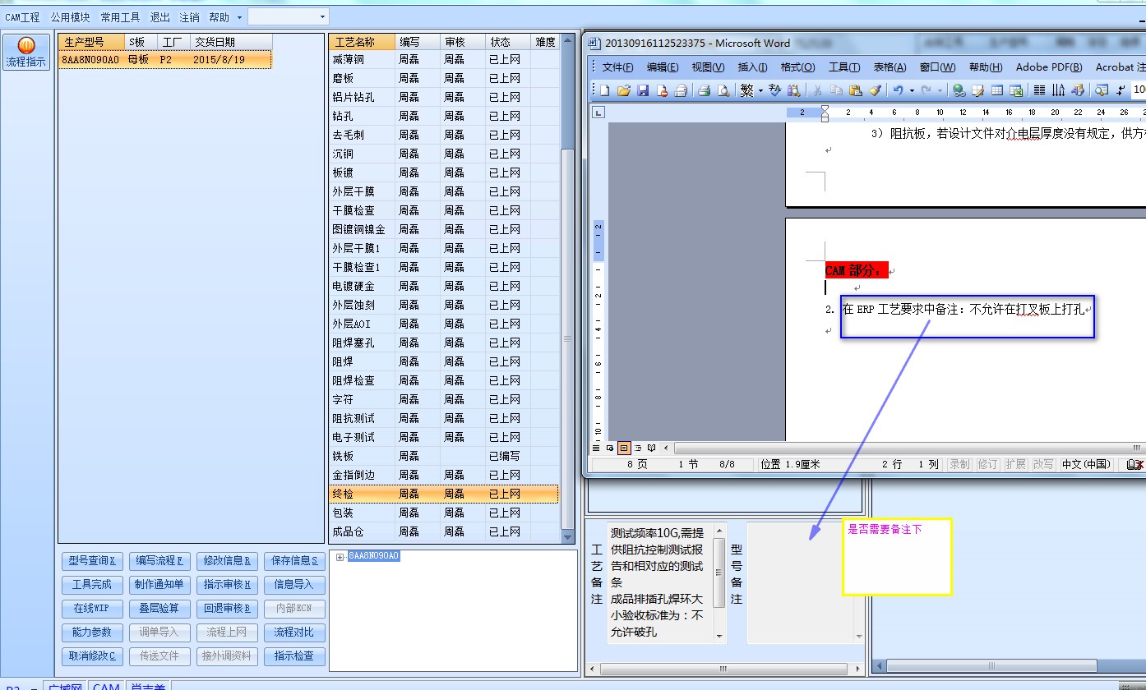Open Word reading layout view
The height and width of the screenshot is (690, 1146).
(652, 448)
